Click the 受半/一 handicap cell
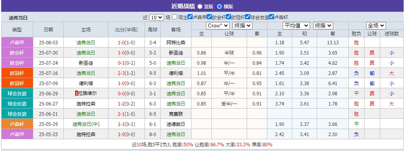The height and width of the screenshot is (151, 406). tap(229, 104)
